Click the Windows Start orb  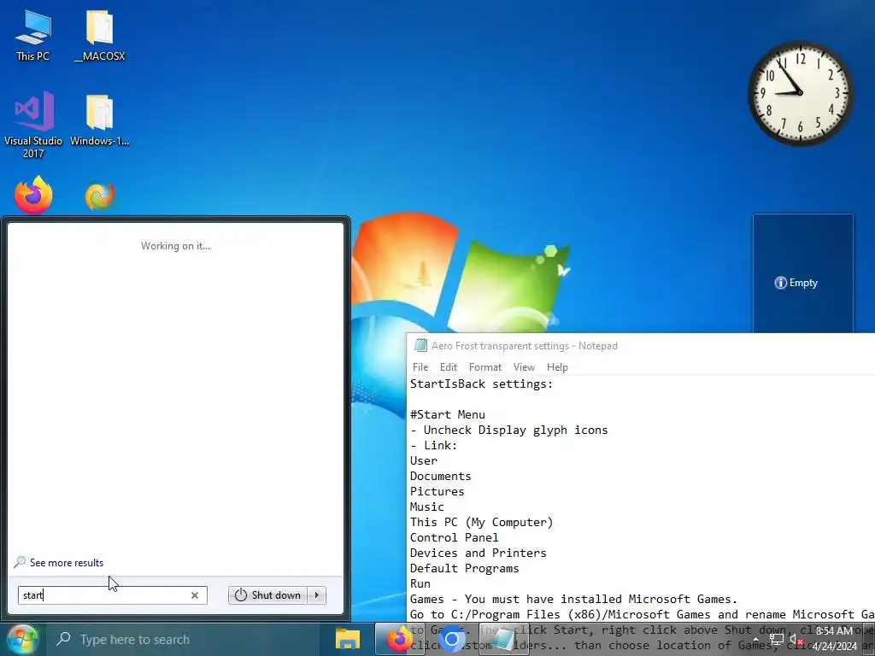pos(21,639)
